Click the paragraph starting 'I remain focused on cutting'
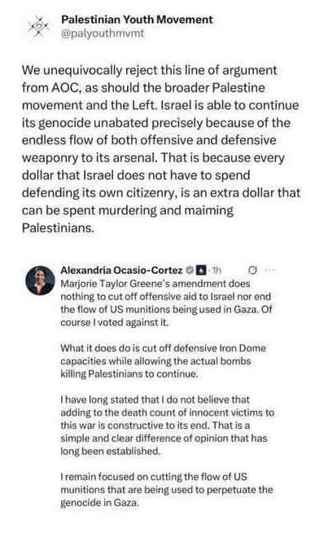This screenshot has width=328, height=534. (x=167, y=490)
